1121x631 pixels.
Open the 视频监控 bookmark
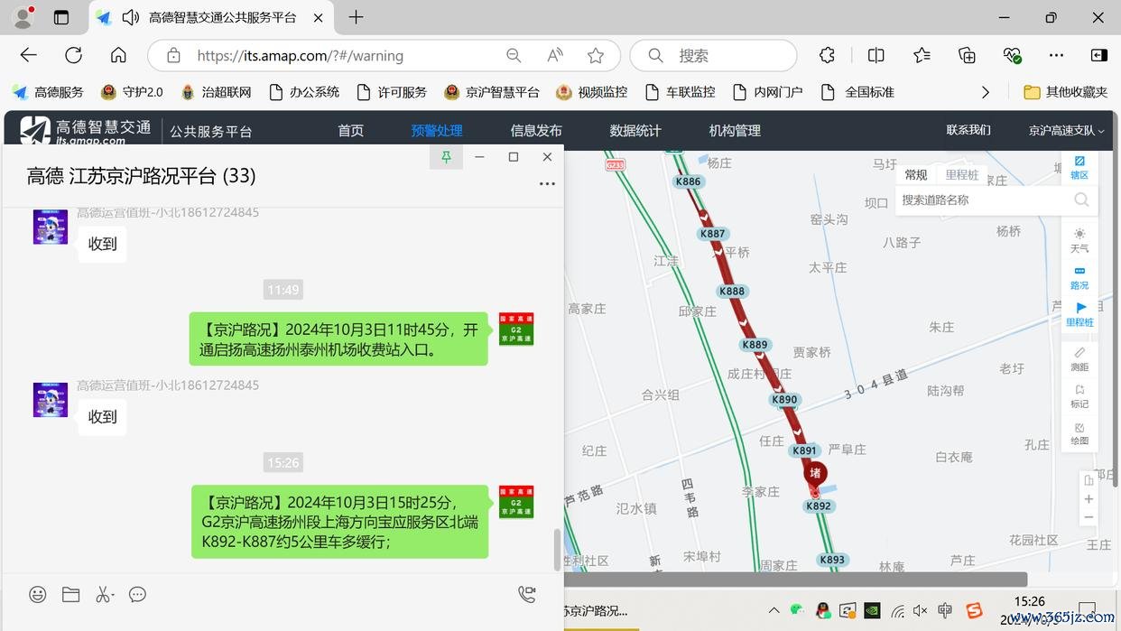pyautogui.click(x=592, y=92)
